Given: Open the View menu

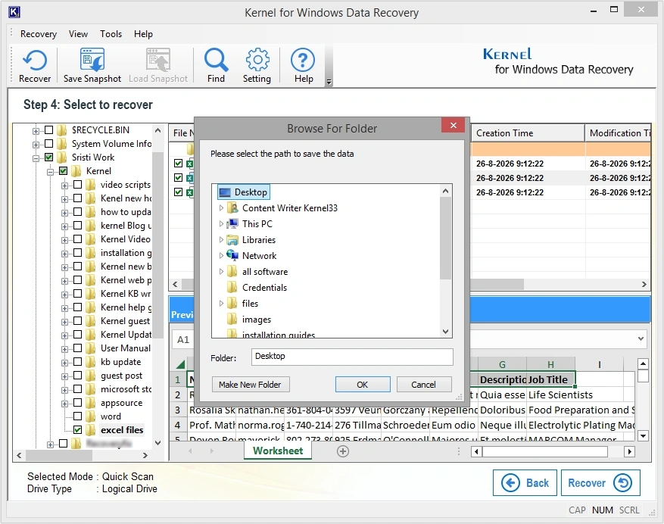Looking at the screenshot, I should tap(78, 34).
